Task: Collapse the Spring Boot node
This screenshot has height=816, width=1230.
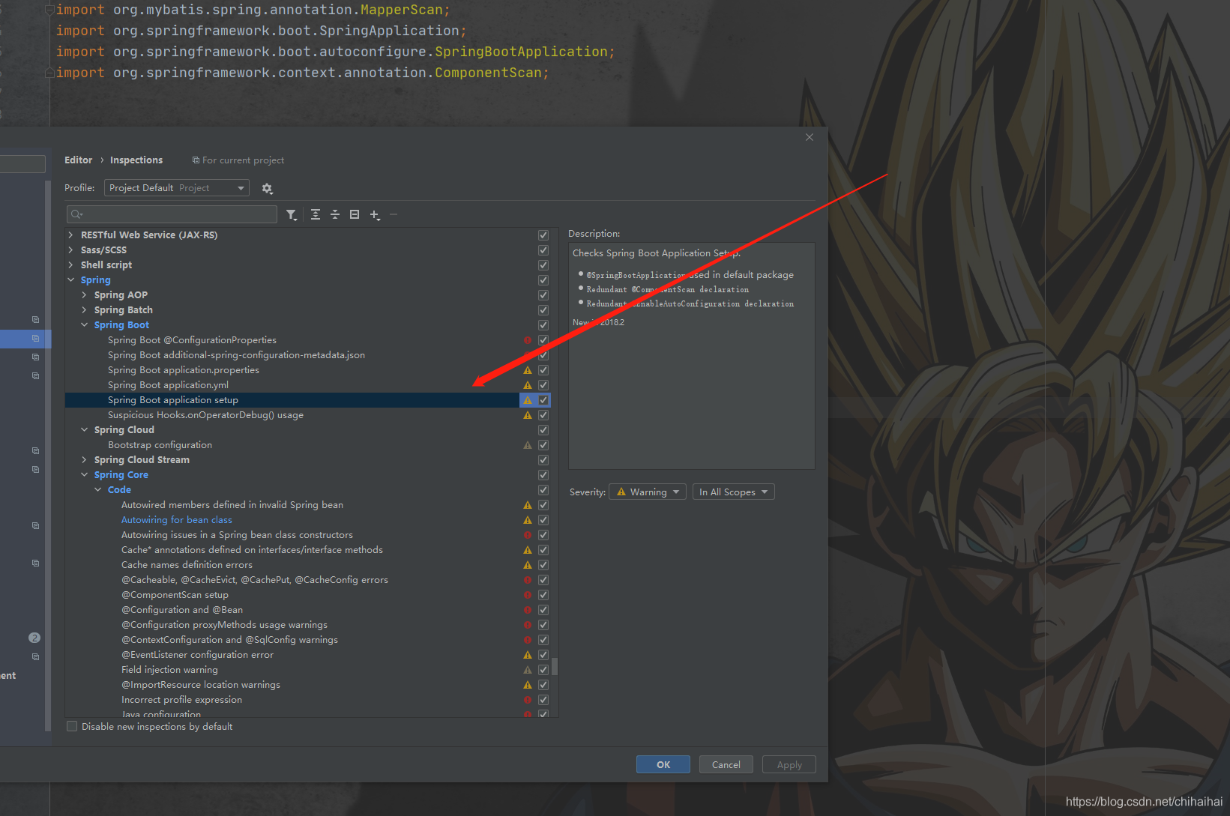Action: click(x=84, y=325)
